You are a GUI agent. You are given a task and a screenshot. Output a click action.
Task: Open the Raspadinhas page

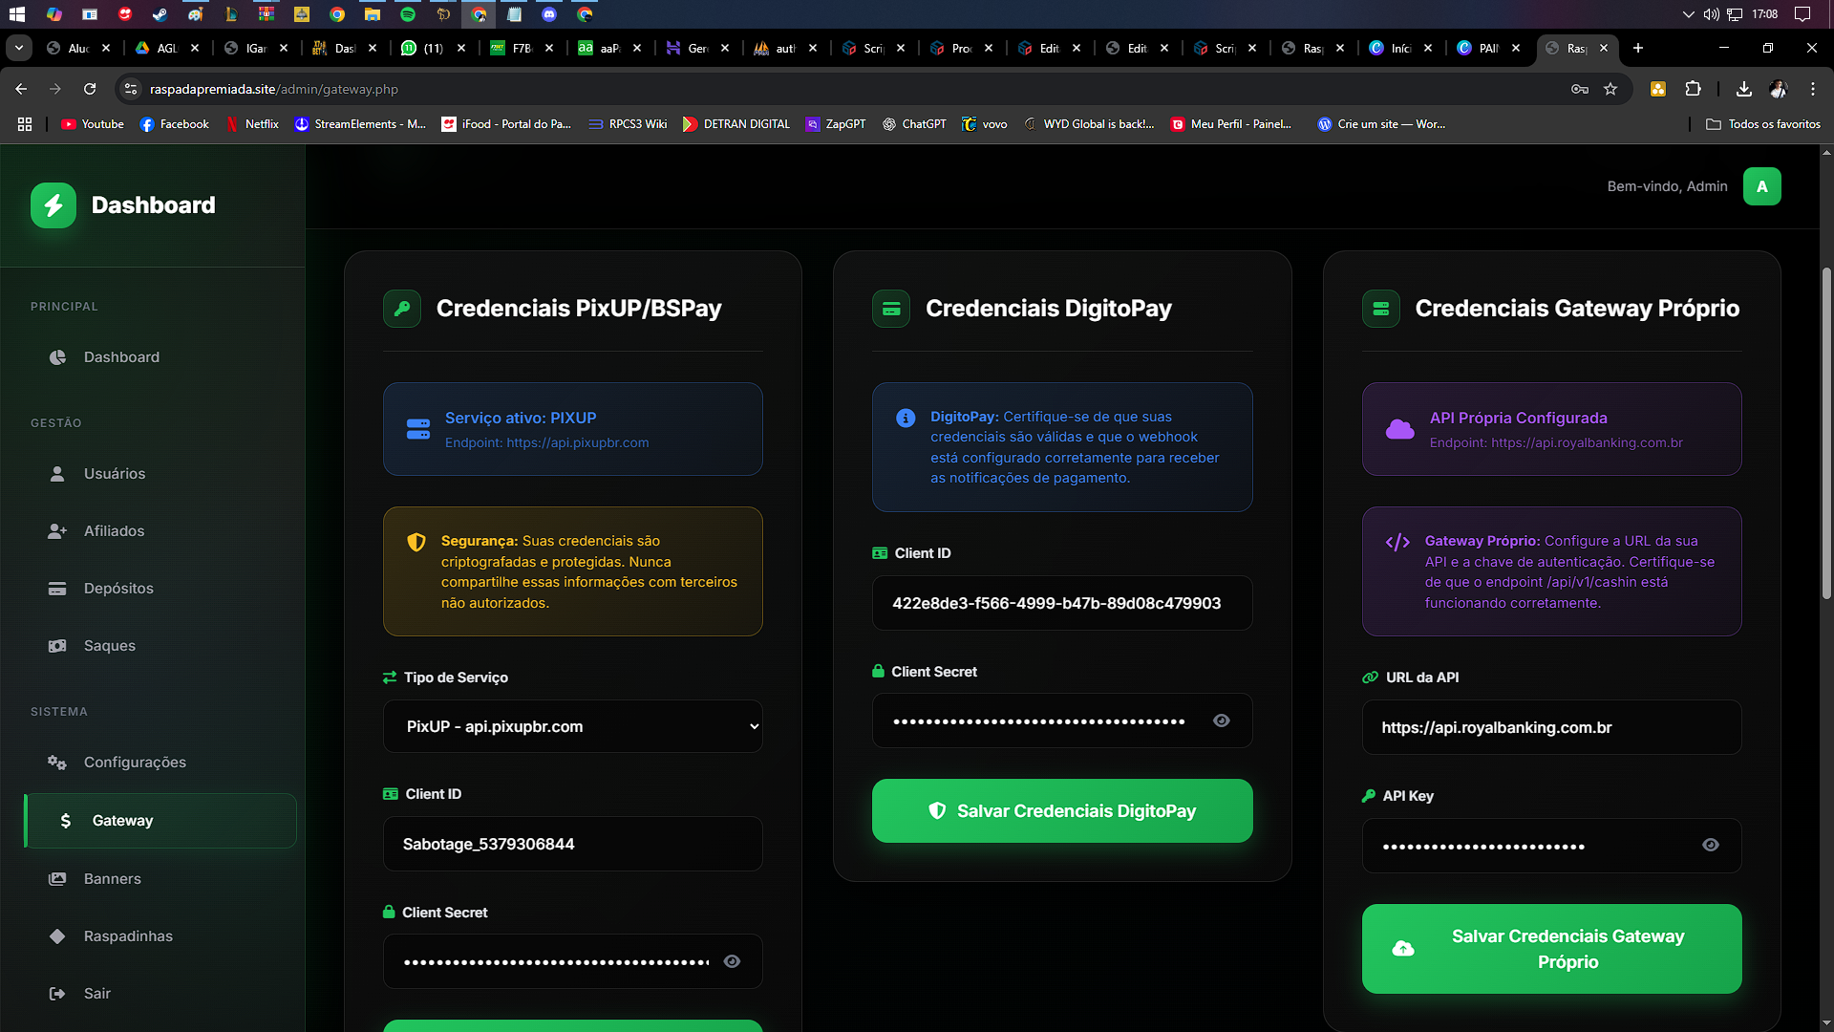[x=160, y=936]
